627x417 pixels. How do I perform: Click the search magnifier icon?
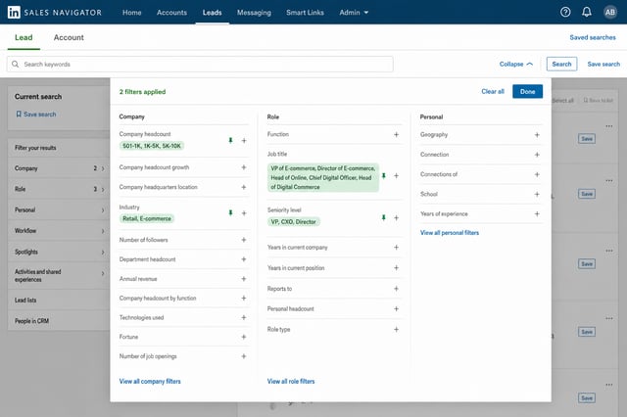pyautogui.click(x=16, y=64)
